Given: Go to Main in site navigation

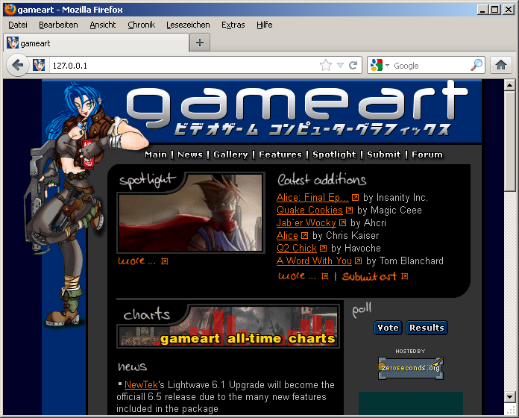Looking at the screenshot, I should [x=156, y=155].
